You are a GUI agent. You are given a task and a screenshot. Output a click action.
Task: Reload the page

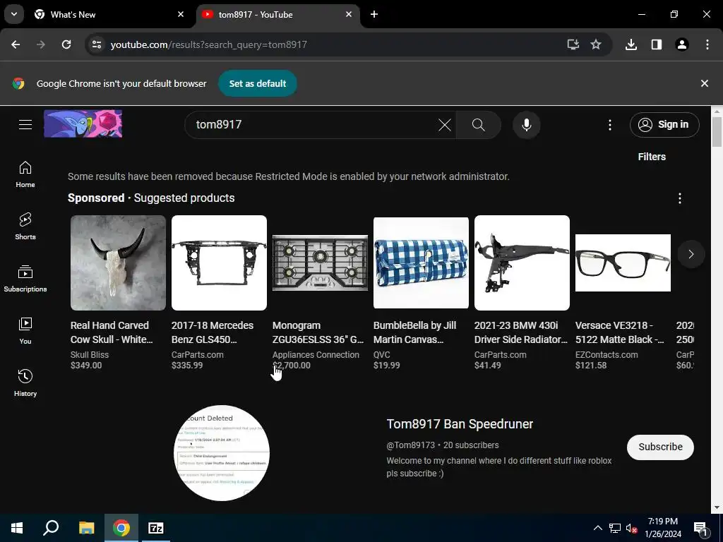(66, 44)
